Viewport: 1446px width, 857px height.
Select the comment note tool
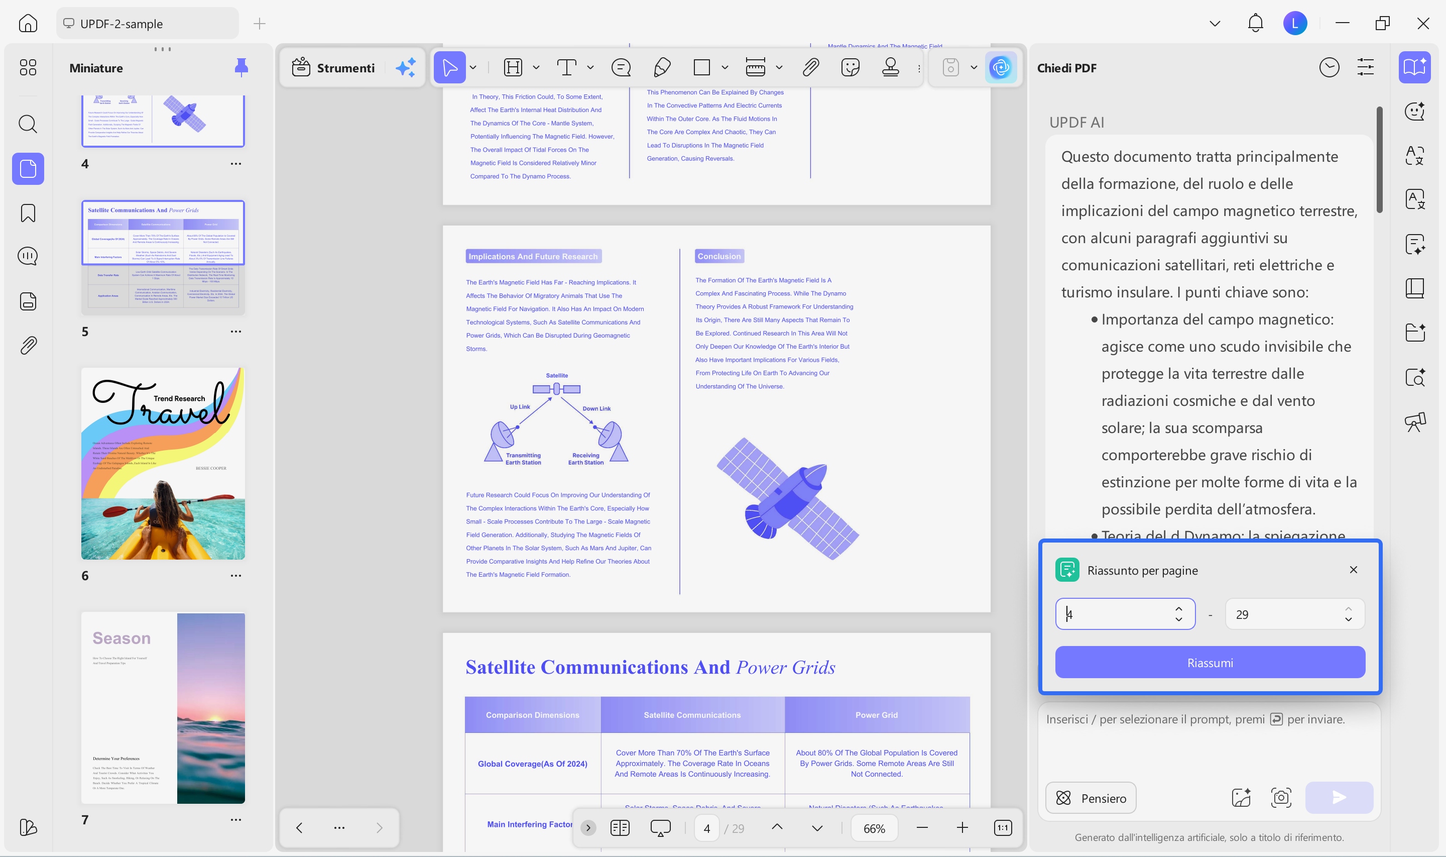(x=621, y=68)
